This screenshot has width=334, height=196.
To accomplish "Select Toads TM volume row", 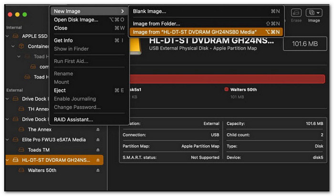I will 54,150.
